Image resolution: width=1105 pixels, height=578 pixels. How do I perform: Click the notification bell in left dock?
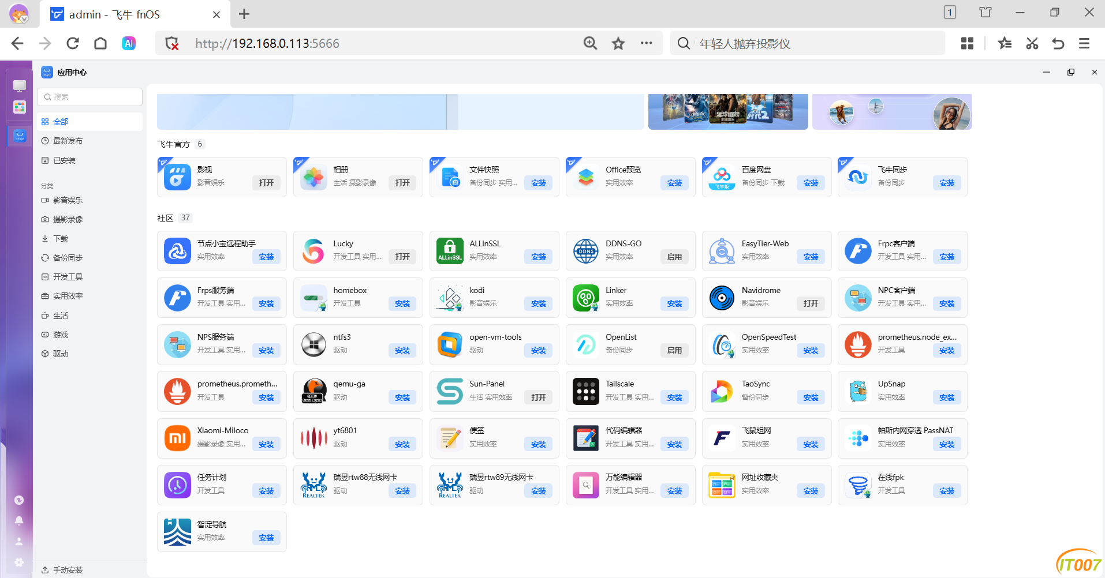19,520
